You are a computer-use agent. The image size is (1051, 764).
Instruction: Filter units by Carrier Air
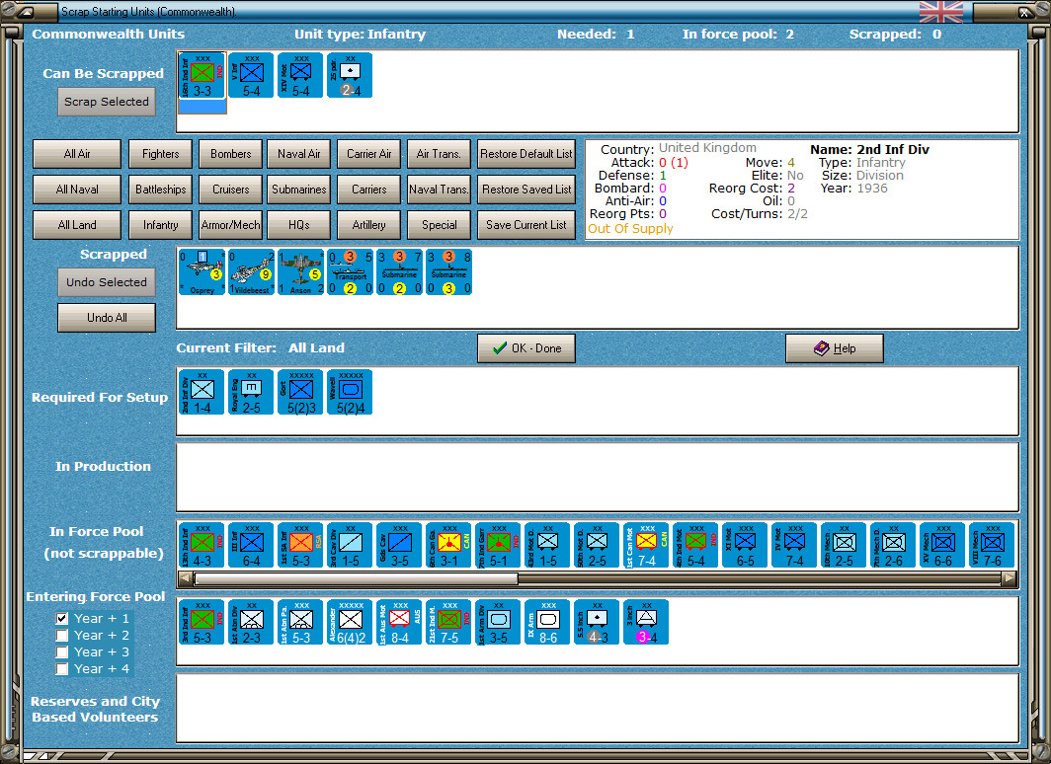369,154
